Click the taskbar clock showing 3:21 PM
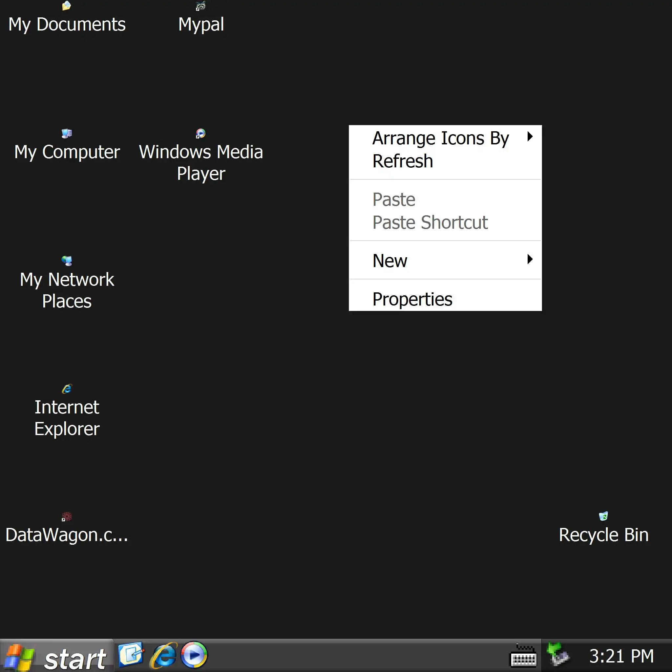Screen dimensions: 672x672 (621, 656)
